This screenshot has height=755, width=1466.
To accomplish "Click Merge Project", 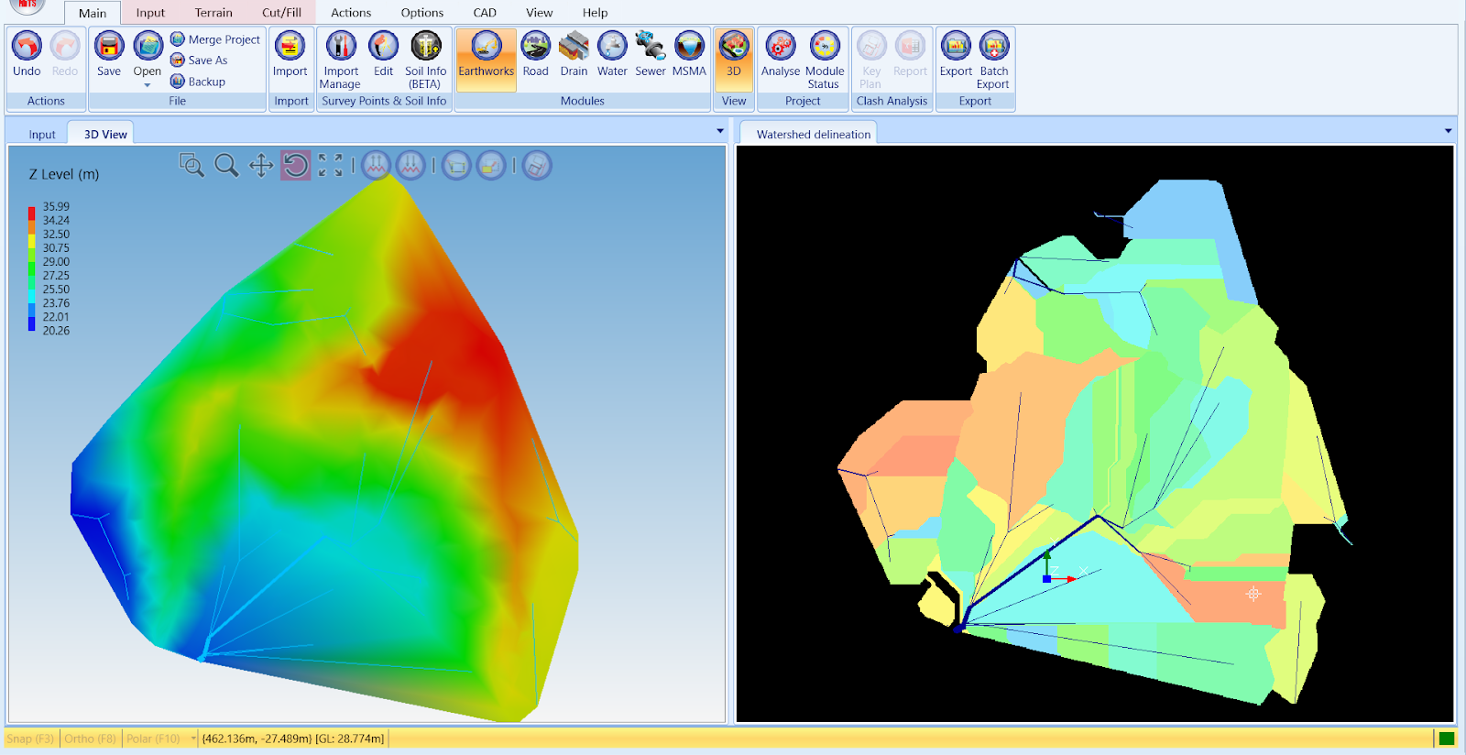I will click(x=215, y=39).
